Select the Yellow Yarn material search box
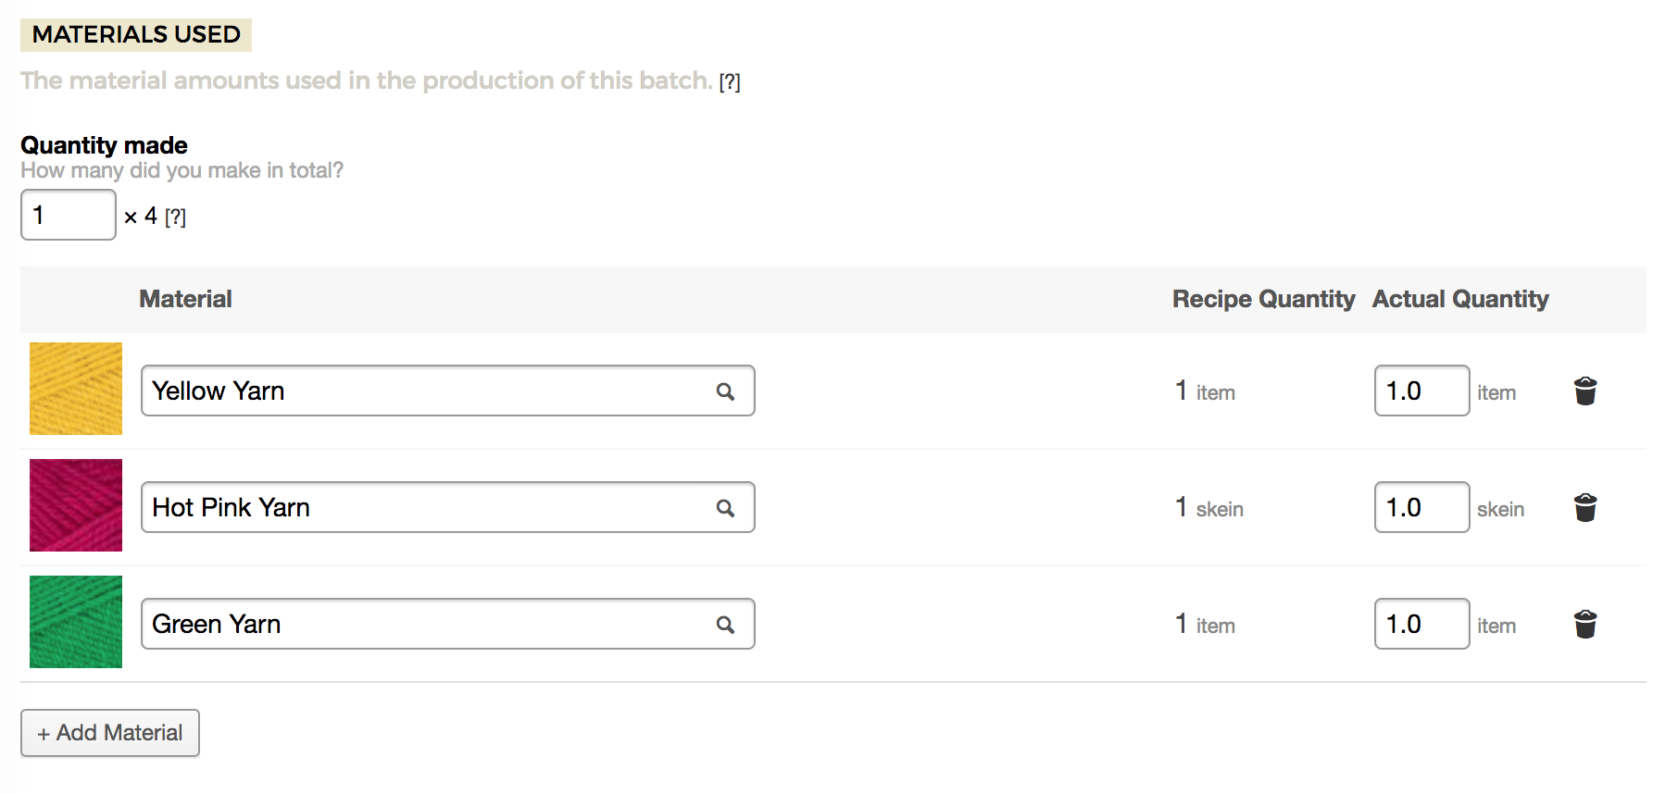The width and height of the screenshot is (1678, 794). 448,391
